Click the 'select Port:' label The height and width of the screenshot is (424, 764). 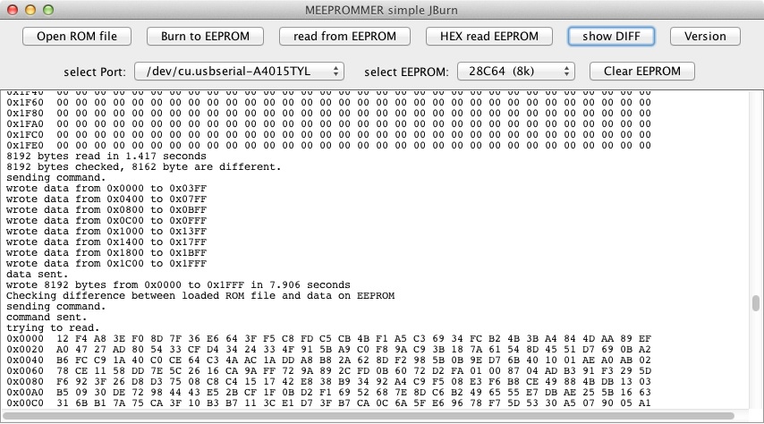(x=95, y=72)
